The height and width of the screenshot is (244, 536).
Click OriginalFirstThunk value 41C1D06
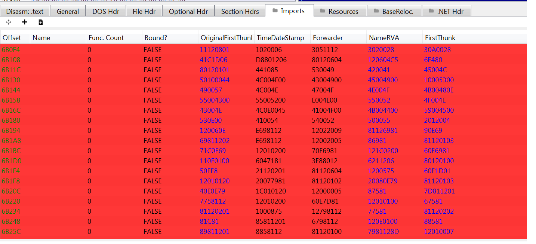coord(213,60)
